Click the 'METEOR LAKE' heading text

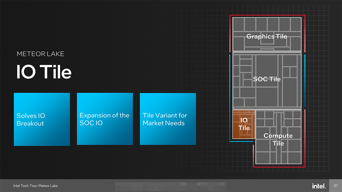coord(40,54)
